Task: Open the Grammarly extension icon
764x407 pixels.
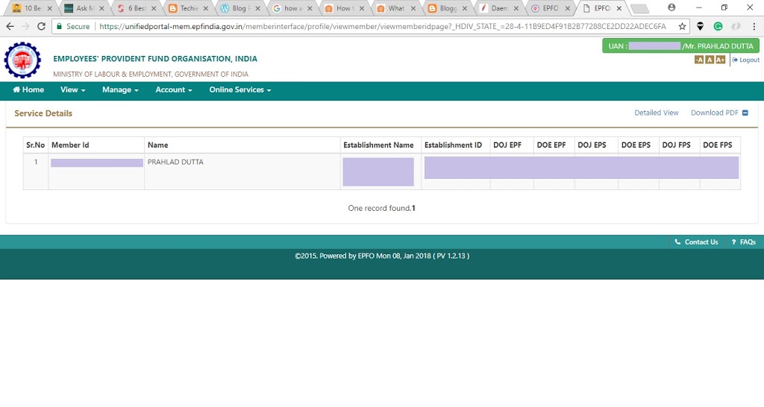Action: pyautogui.click(x=718, y=26)
